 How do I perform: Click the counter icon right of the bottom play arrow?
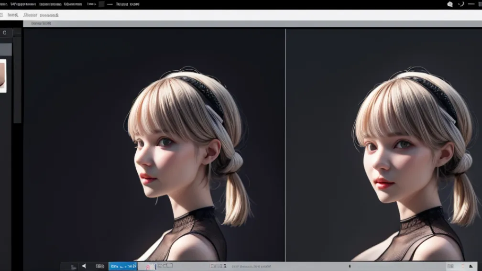tap(100, 266)
